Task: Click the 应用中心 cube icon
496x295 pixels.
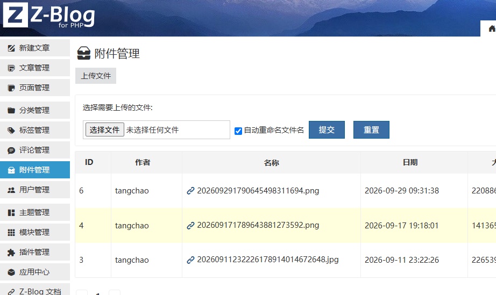Action: point(11,272)
